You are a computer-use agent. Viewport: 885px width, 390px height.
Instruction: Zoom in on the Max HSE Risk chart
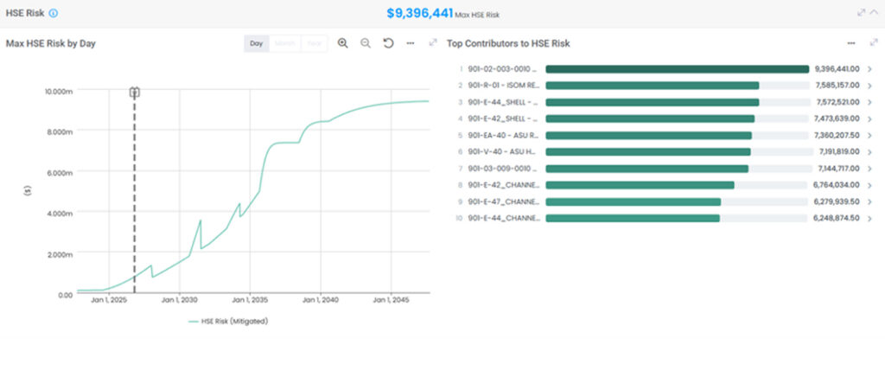click(x=342, y=43)
